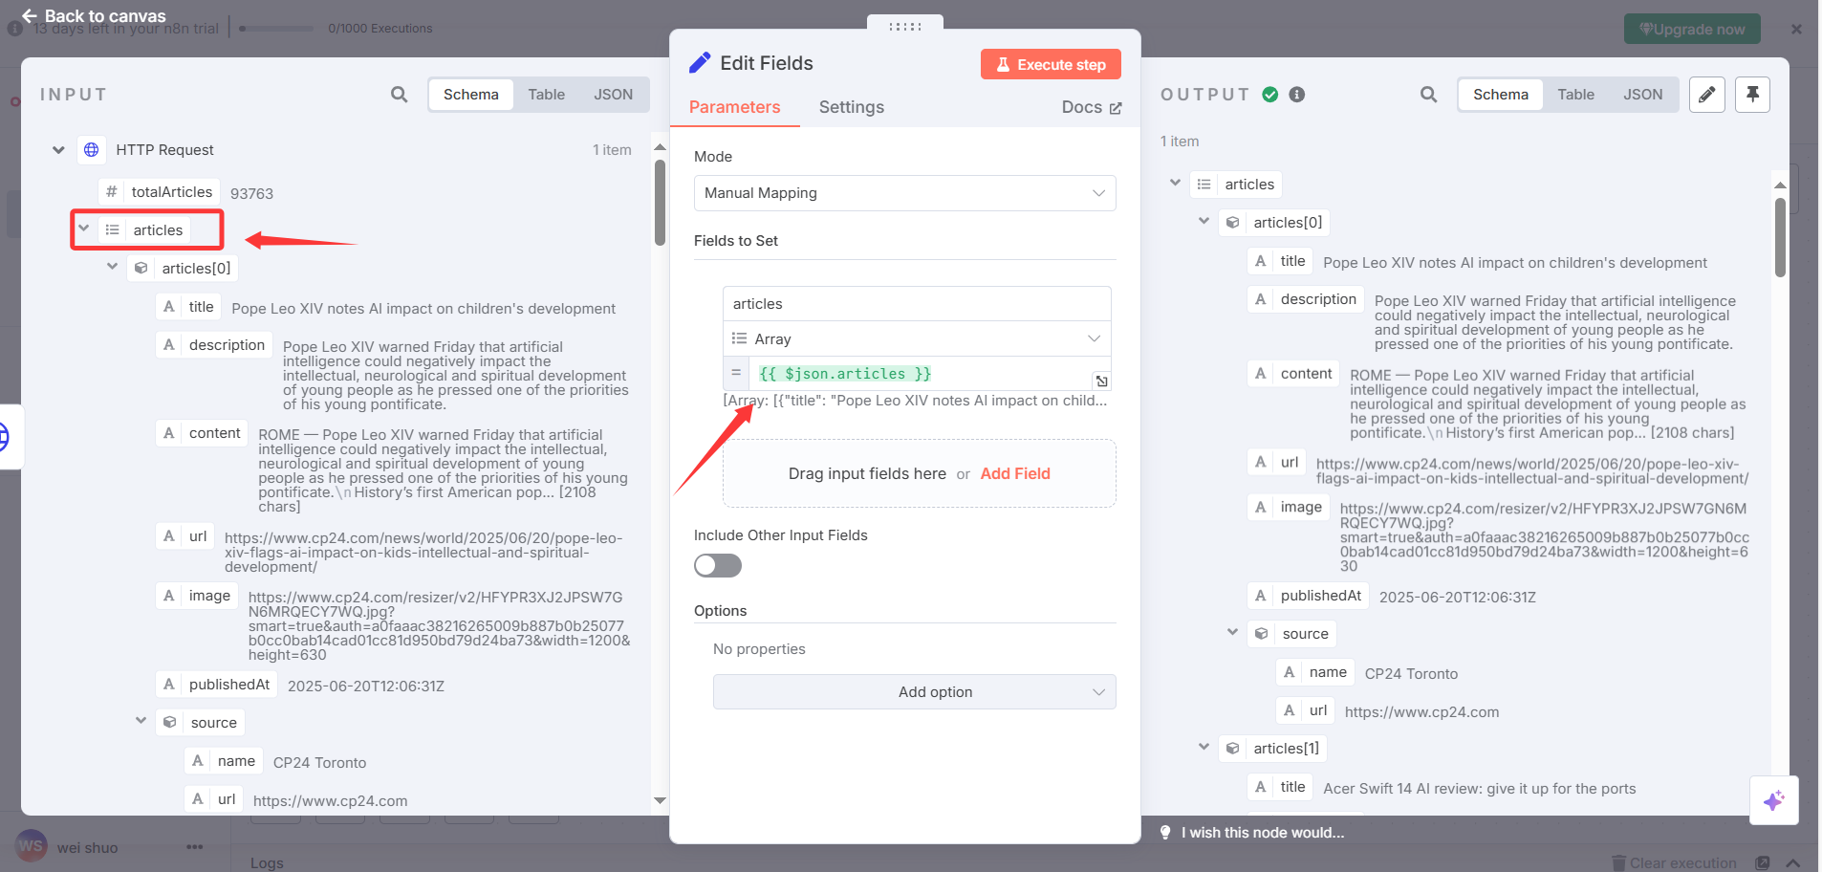Collapse the source object in OUTPUT
The width and height of the screenshot is (1822, 872).
point(1233,632)
